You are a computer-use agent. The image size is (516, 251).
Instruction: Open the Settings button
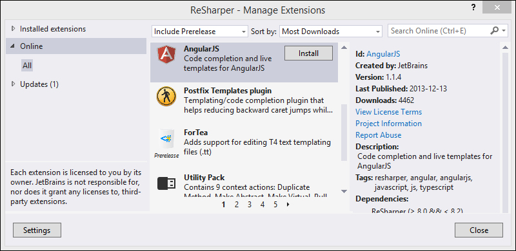coord(37,230)
